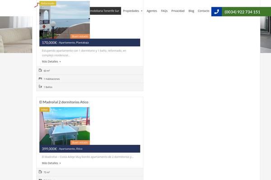271x180 pixels.
Task: Open the Blog menu item
Action: pyautogui.click(x=191, y=11)
